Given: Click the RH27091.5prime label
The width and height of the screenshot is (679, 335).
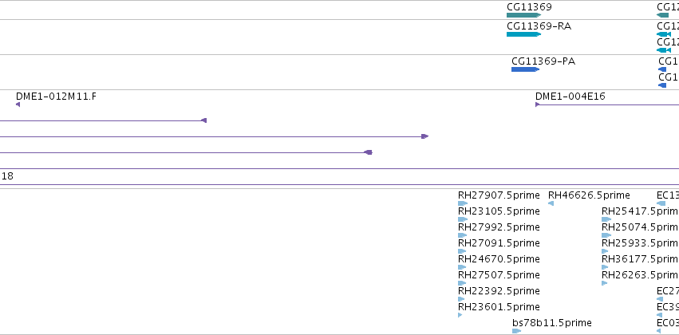Looking at the screenshot, I should click(499, 244).
